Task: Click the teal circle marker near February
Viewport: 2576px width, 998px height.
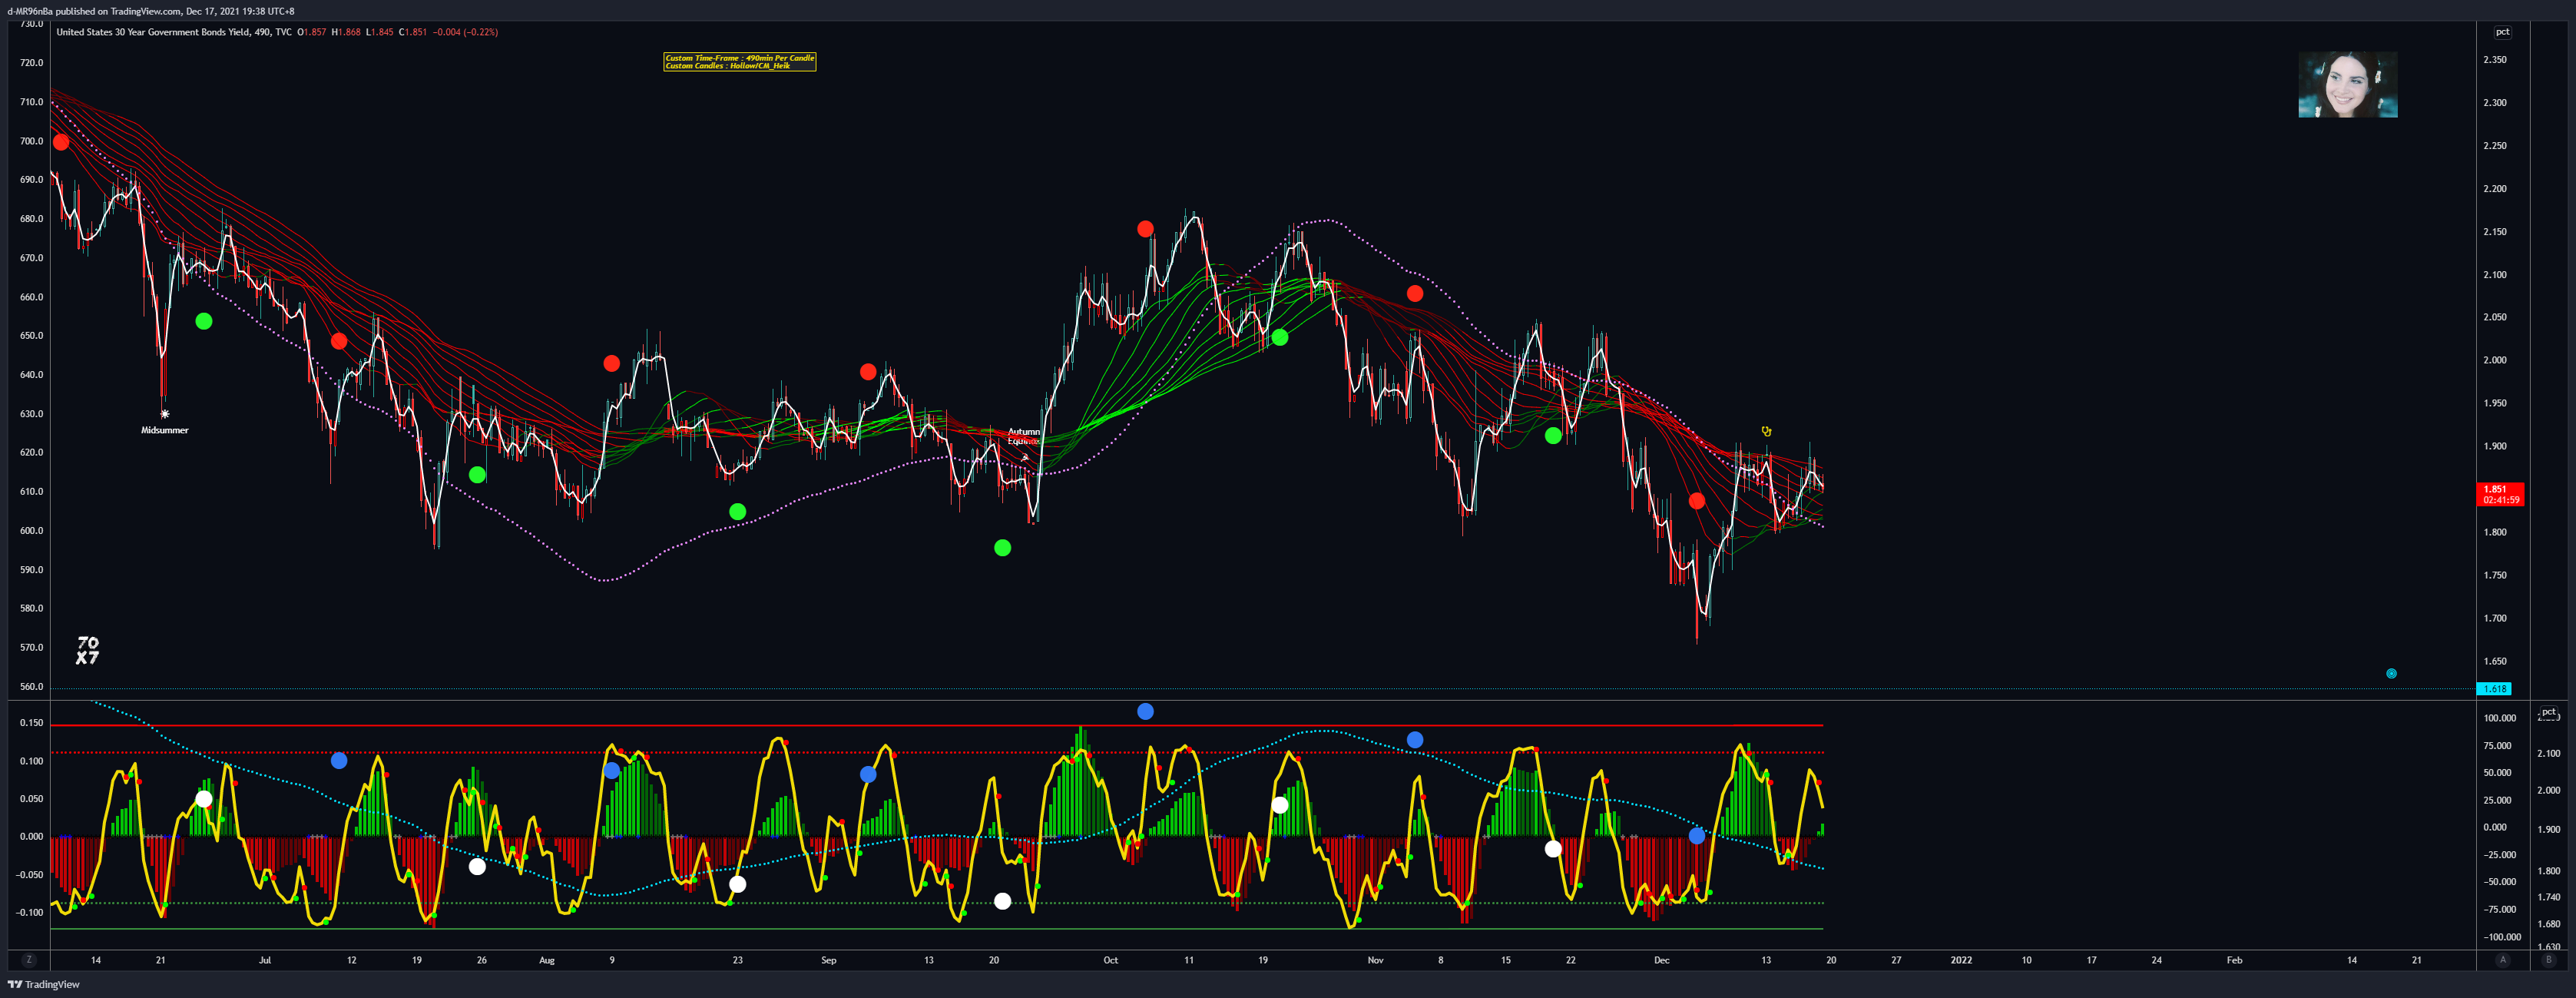Action: tap(2391, 673)
